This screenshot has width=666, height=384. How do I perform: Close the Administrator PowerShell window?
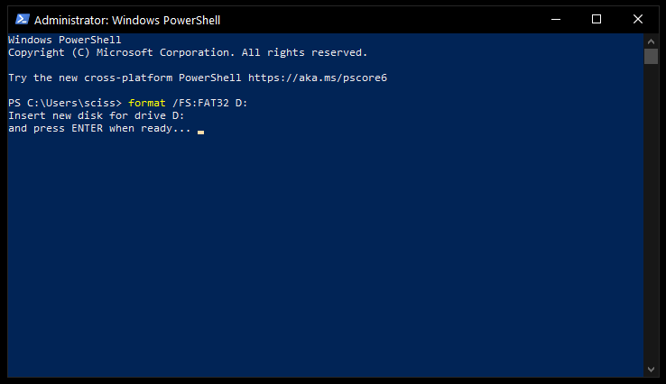(x=637, y=20)
